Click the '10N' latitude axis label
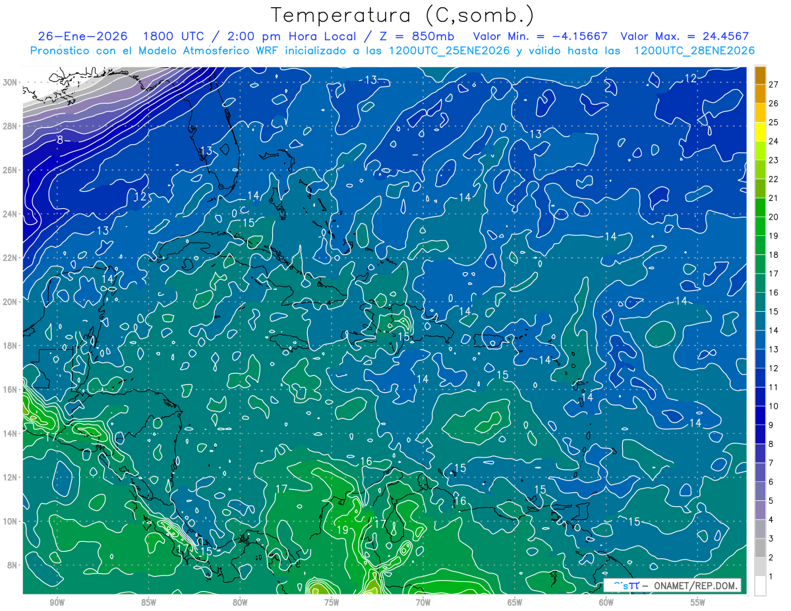This screenshot has height=611, width=791. pos(11,521)
